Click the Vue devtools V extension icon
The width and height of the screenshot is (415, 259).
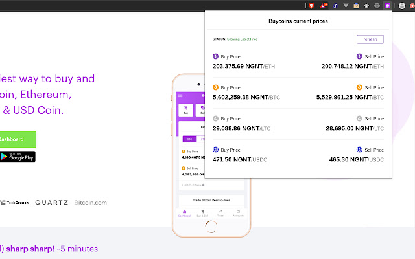(346, 6)
